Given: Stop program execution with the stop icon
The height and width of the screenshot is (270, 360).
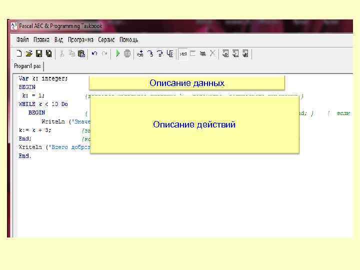Looking at the screenshot, I should (x=127, y=53).
